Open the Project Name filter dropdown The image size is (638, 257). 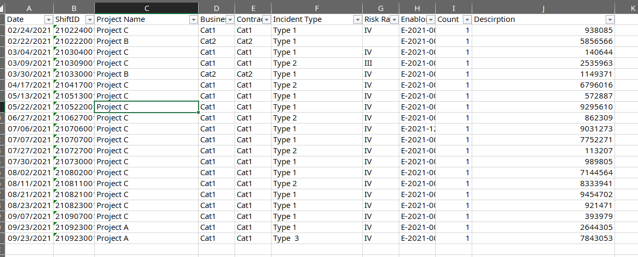(x=193, y=19)
